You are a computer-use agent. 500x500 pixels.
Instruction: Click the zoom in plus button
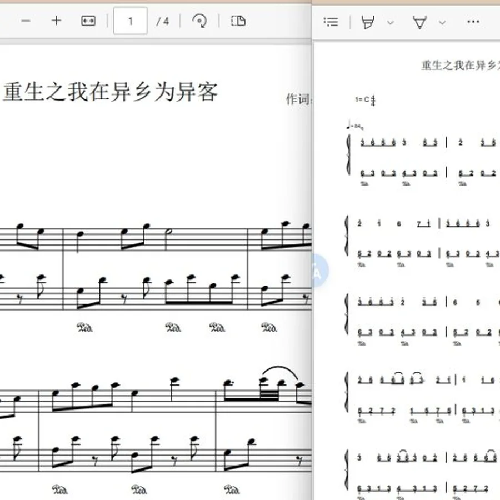tap(57, 21)
